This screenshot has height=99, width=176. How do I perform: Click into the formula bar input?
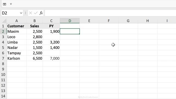tap(111, 13)
